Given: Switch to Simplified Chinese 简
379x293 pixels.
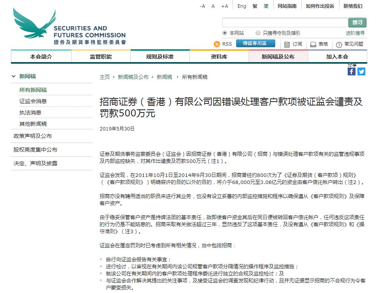Looking at the screenshot, I should 266,6.
